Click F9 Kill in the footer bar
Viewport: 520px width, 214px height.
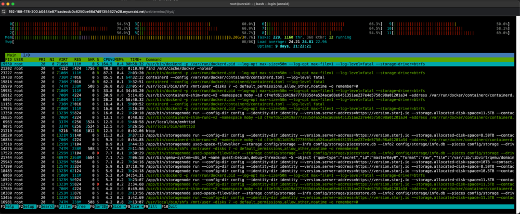[x=152, y=206]
